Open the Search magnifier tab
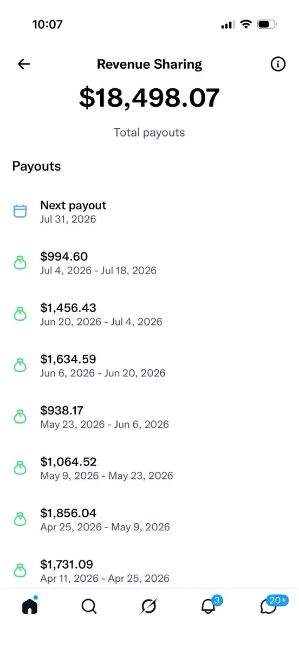Screen dimensions: 299x650 89,607
